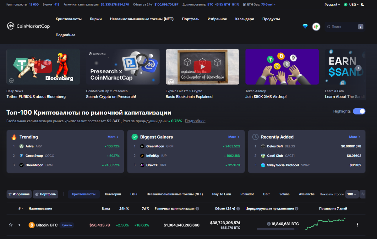The image size is (377, 239).
Task: Click the Избранное star button
Action: point(19,194)
